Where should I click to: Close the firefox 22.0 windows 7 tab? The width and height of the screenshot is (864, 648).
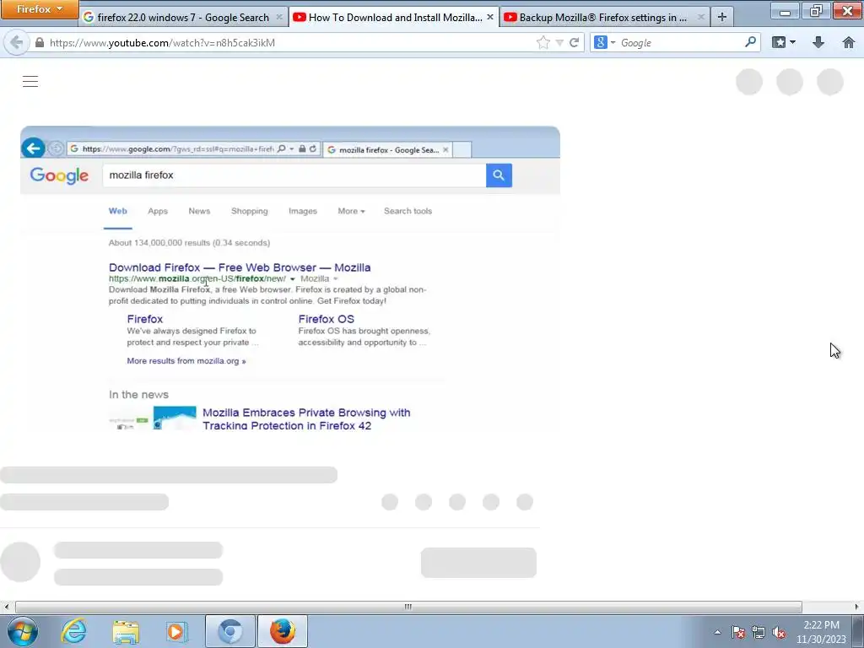[279, 18]
